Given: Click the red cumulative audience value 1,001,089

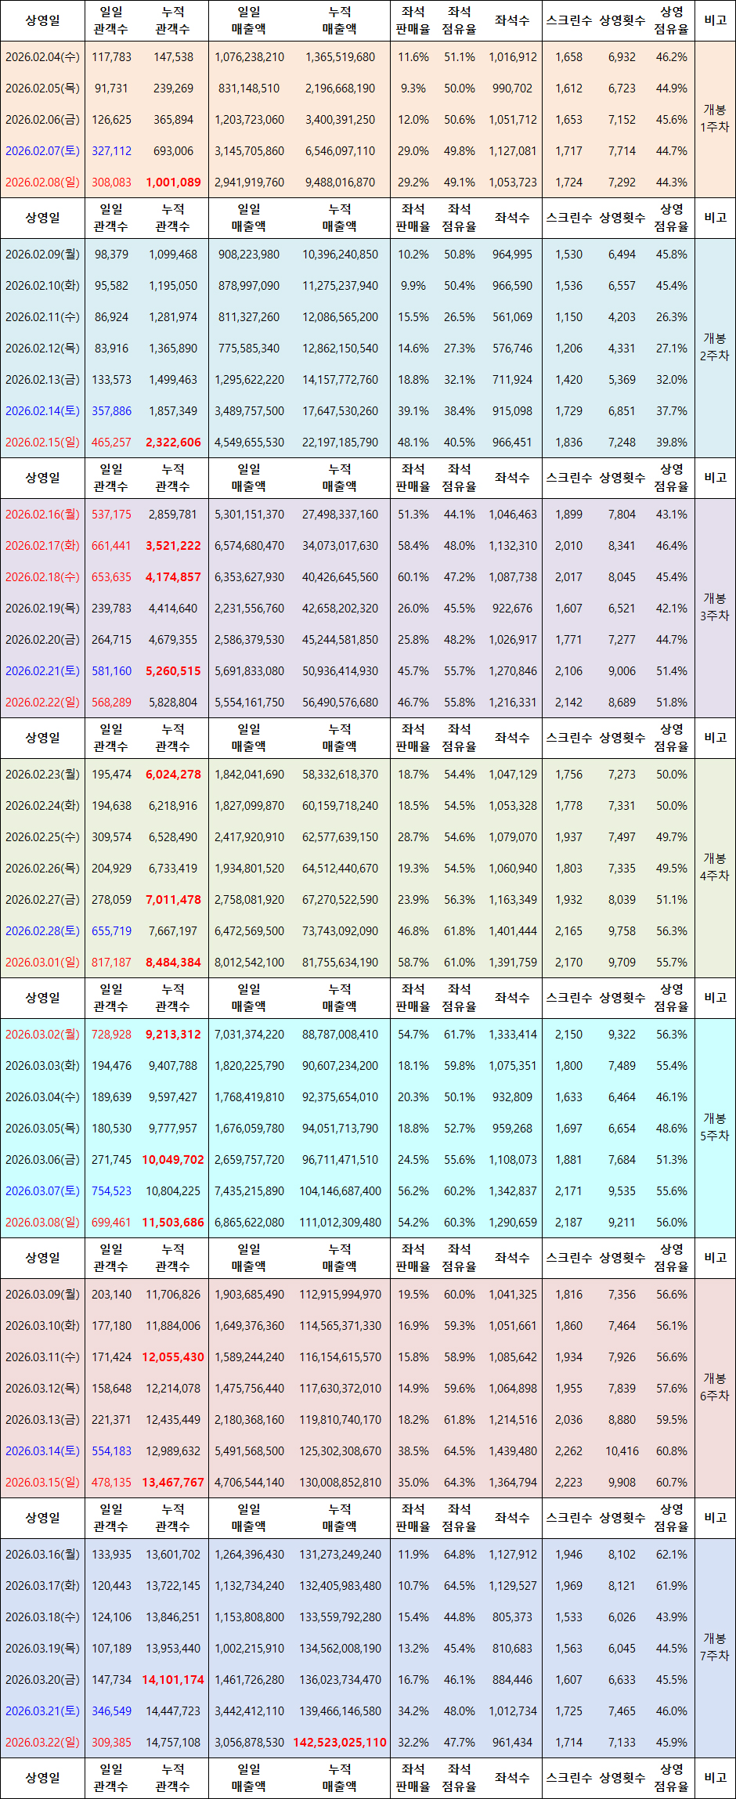Looking at the screenshot, I should pyautogui.click(x=173, y=182).
